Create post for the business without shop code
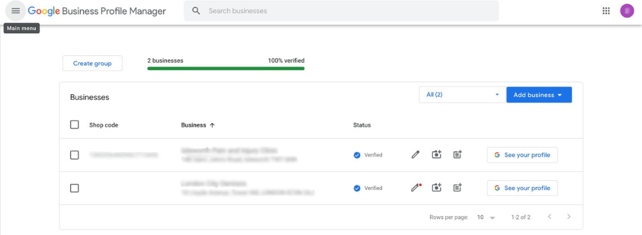The height and width of the screenshot is (235, 642). pos(458,188)
